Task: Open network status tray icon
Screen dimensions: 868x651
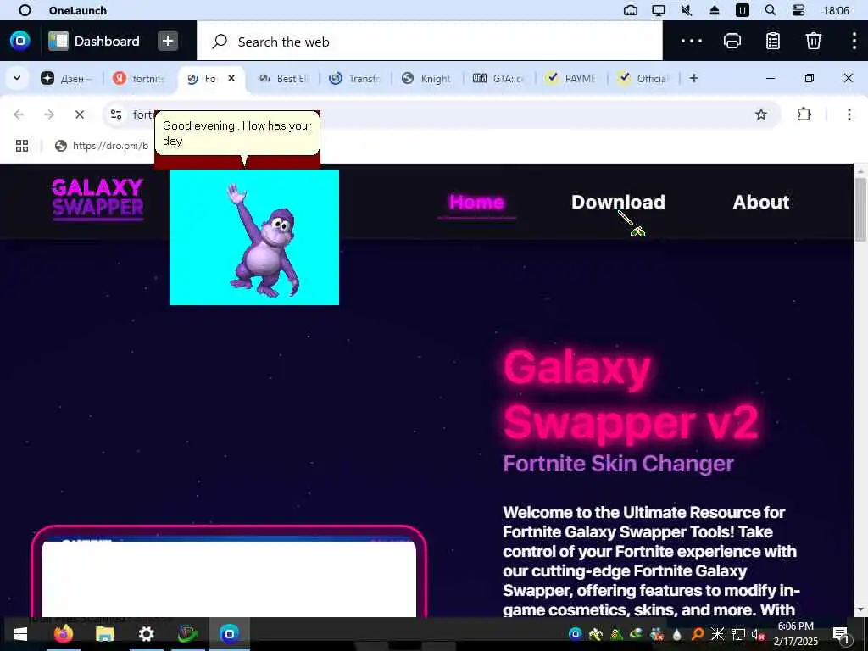Action: tap(738, 634)
